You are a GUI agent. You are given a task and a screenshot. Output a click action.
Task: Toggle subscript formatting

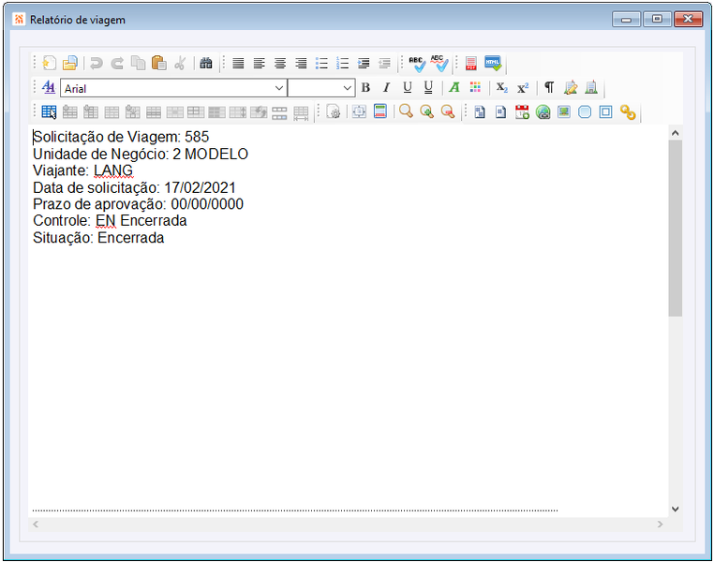click(502, 87)
